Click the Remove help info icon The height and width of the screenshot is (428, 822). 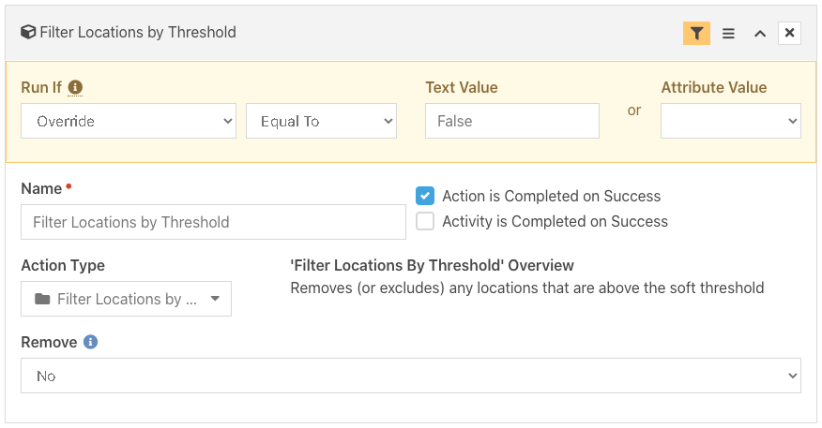click(91, 342)
